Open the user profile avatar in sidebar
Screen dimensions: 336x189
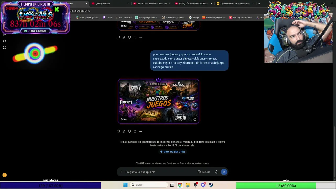pyautogui.click(x=4, y=175)
